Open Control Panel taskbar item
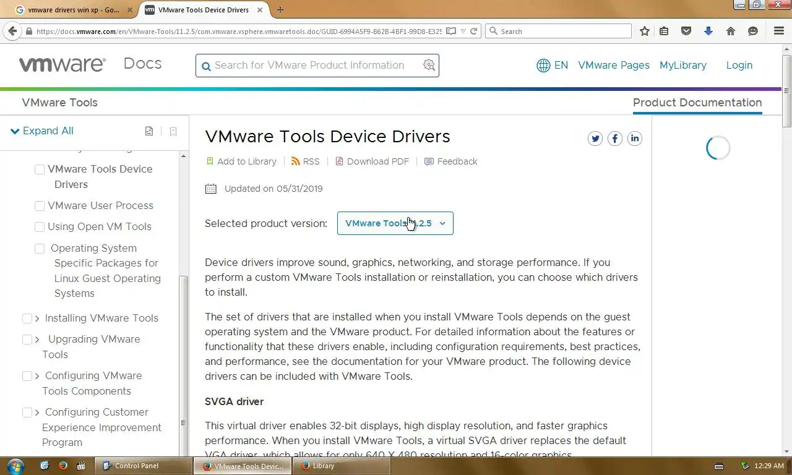 [143, 466]
